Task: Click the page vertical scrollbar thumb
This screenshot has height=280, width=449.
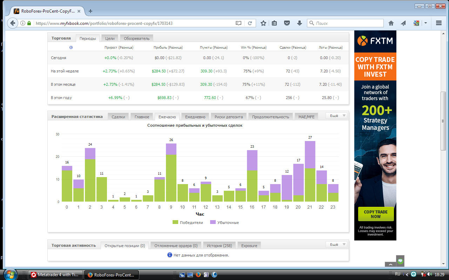Action: click(443, 121)
